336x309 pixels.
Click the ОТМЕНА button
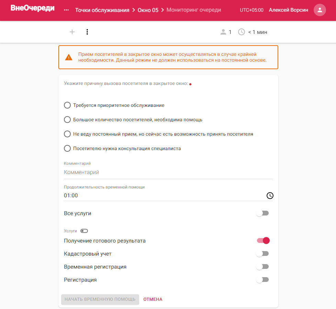coord(153,299)
